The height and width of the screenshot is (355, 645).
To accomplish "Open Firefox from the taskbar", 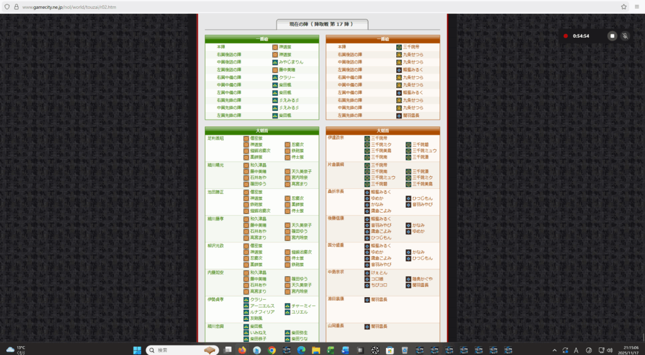I will pos(241,350).
